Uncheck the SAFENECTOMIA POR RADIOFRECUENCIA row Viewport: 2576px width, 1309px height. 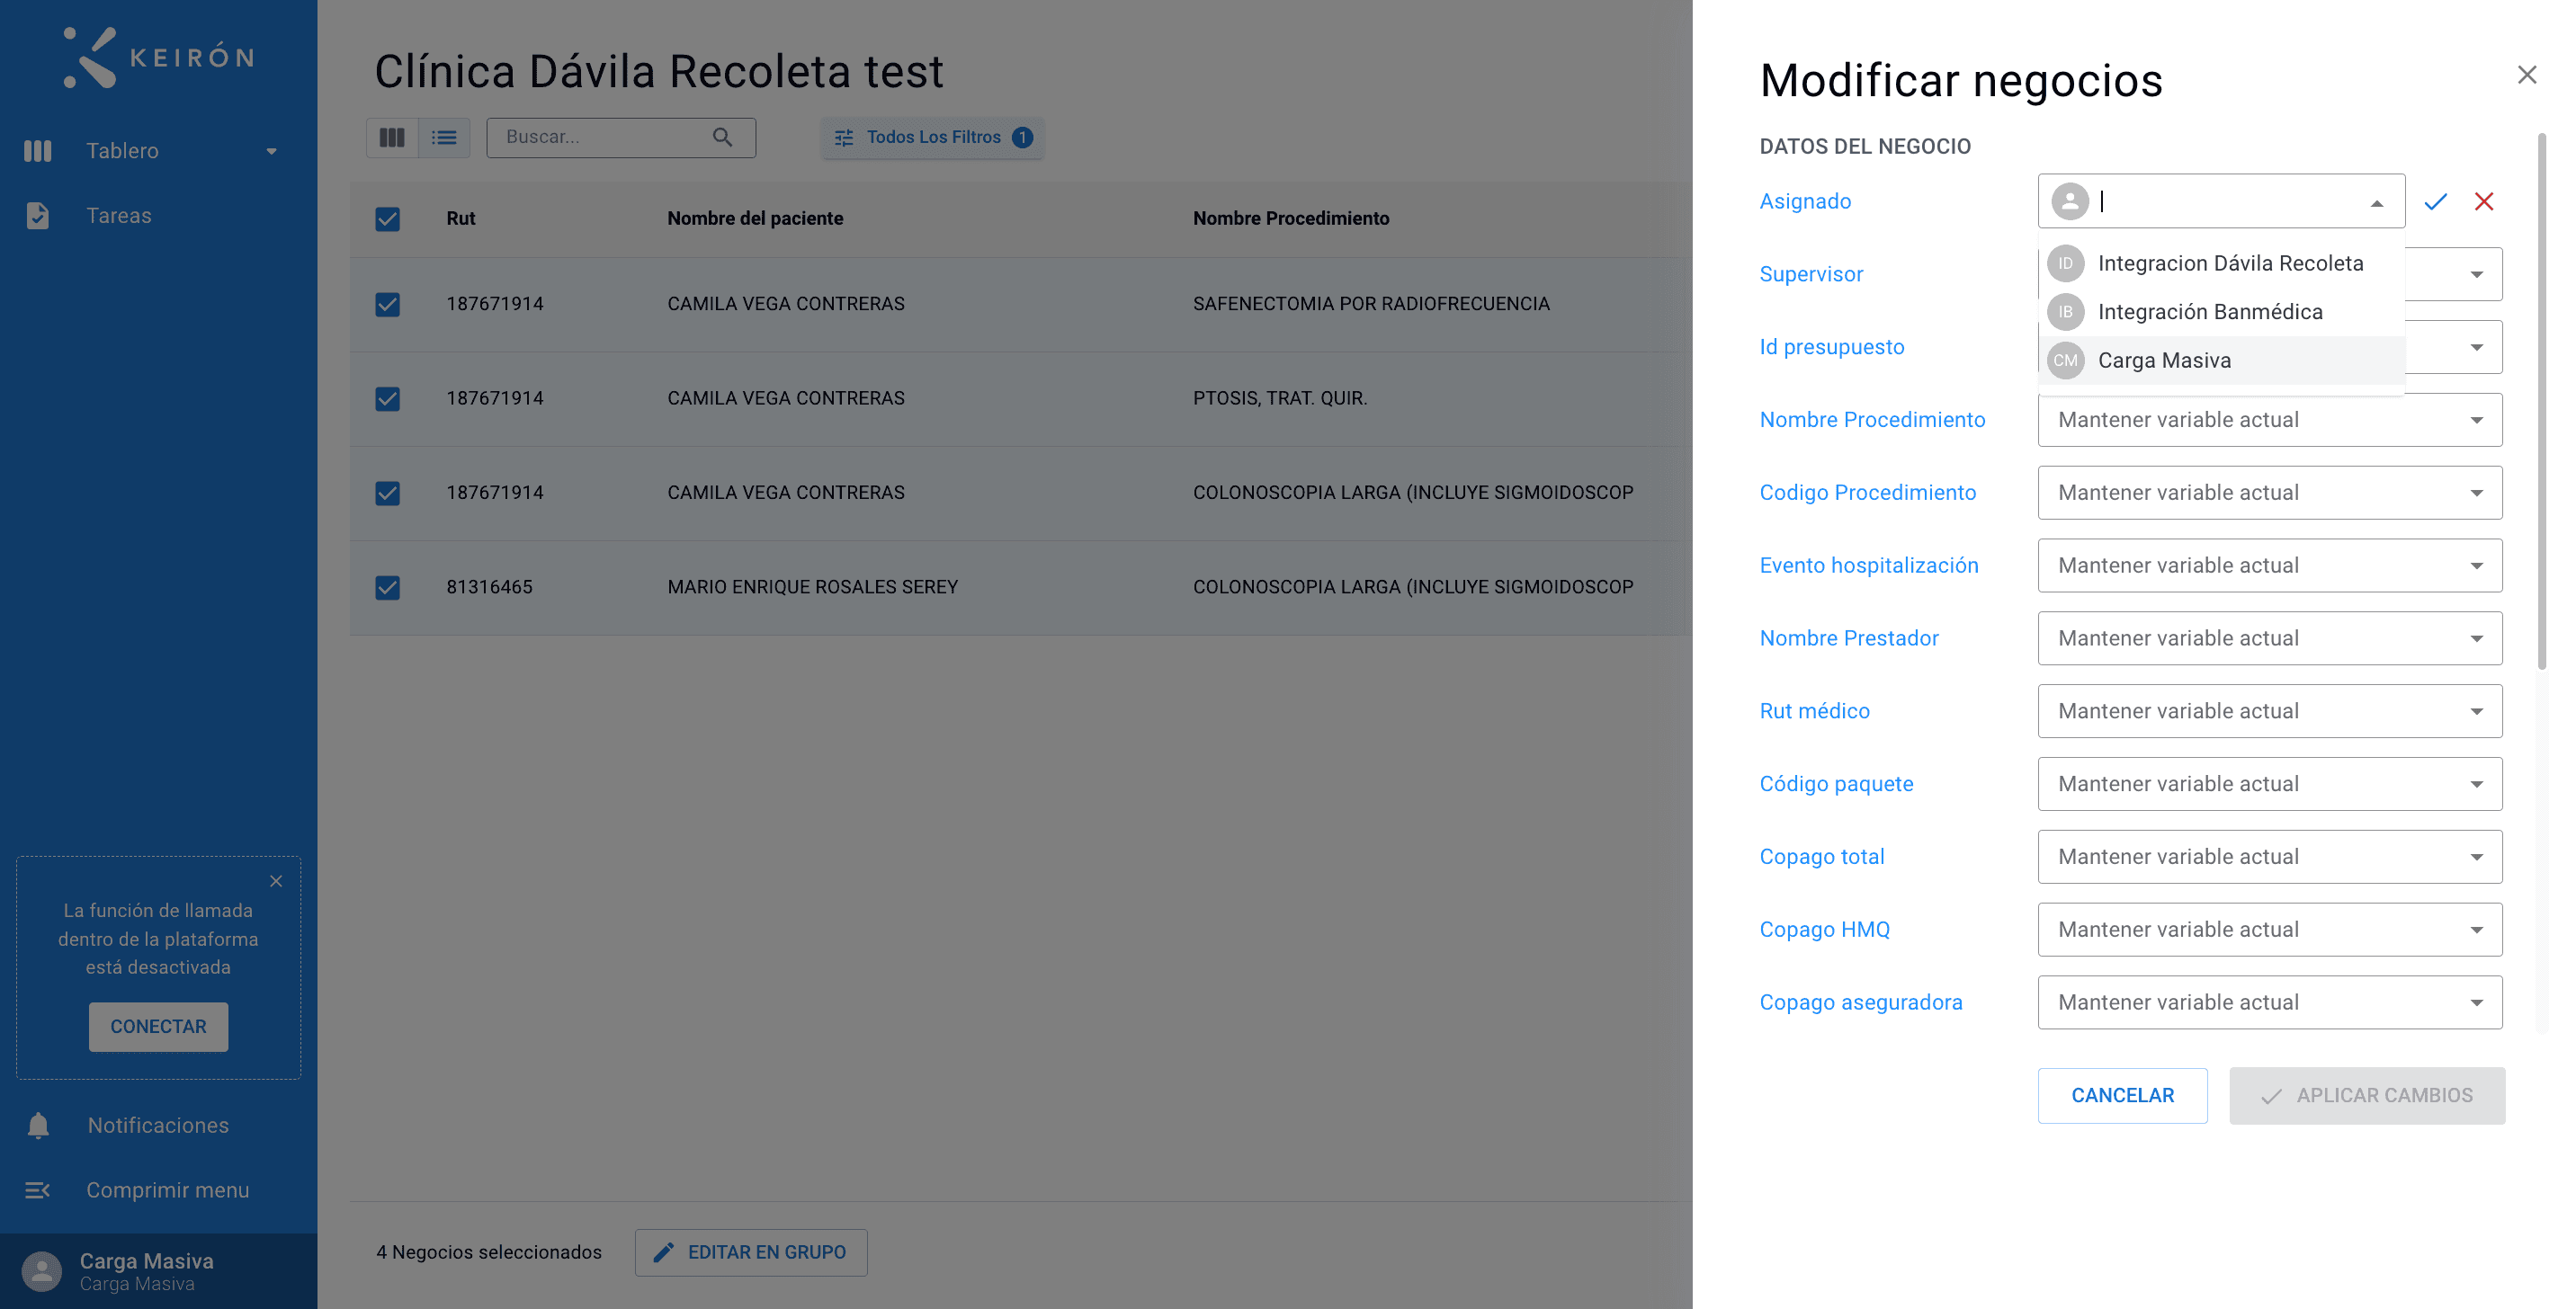click(387, 304)
